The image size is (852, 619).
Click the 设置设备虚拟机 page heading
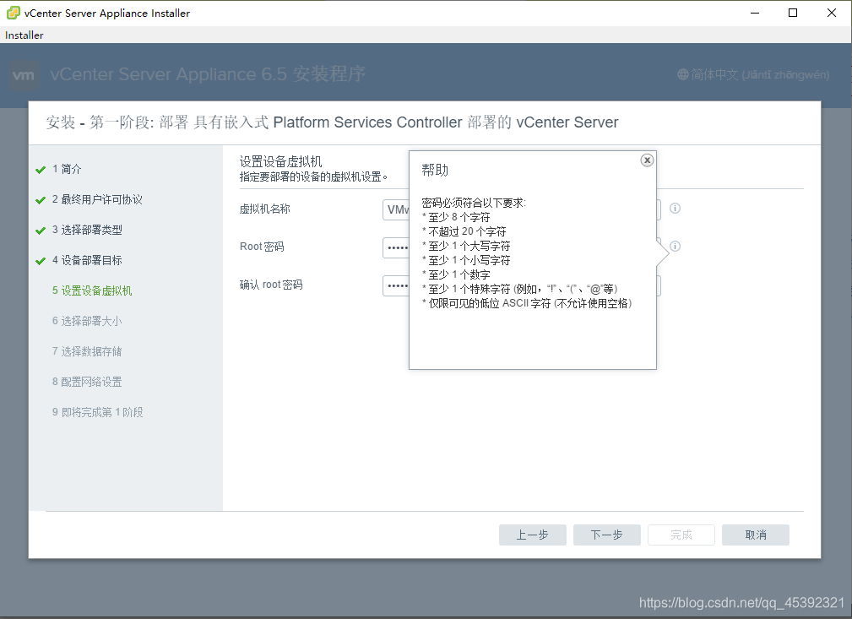pyautogui.click(x=281, y=161)
